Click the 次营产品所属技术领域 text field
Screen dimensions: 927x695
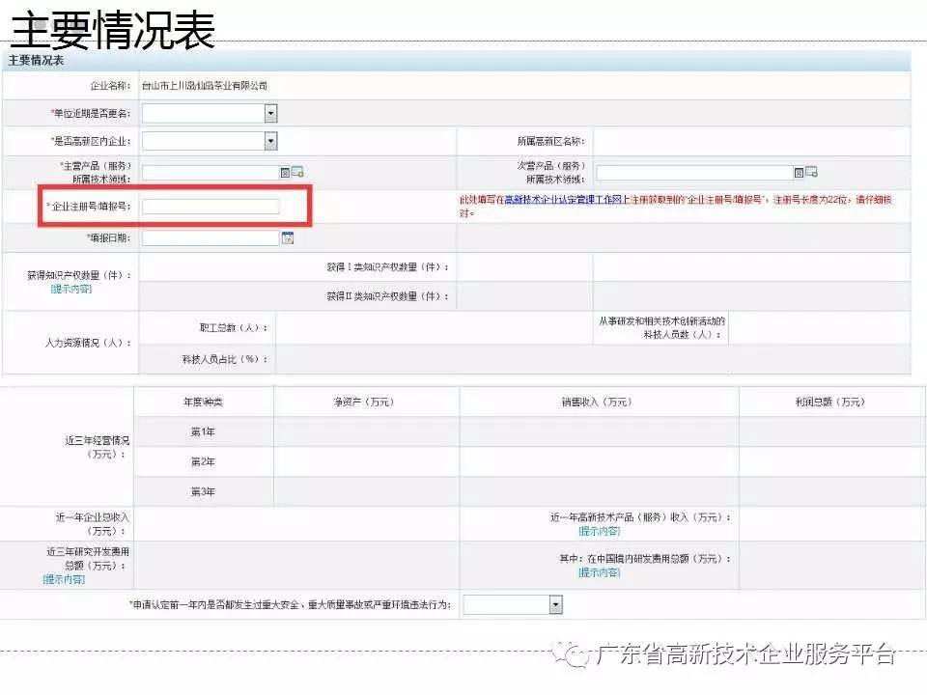pos(693,173)
